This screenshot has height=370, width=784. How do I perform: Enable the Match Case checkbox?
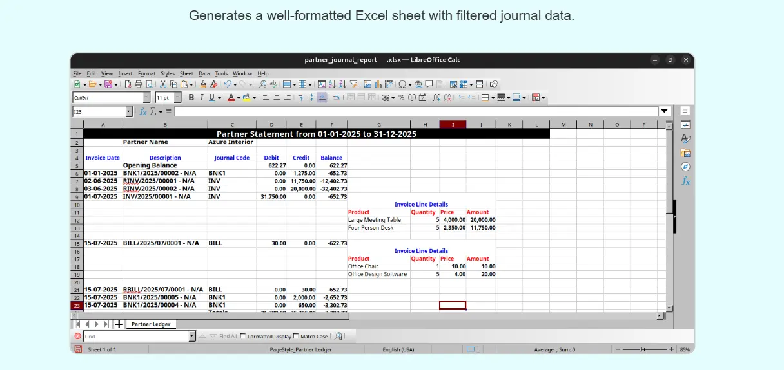tap(296, 337)
